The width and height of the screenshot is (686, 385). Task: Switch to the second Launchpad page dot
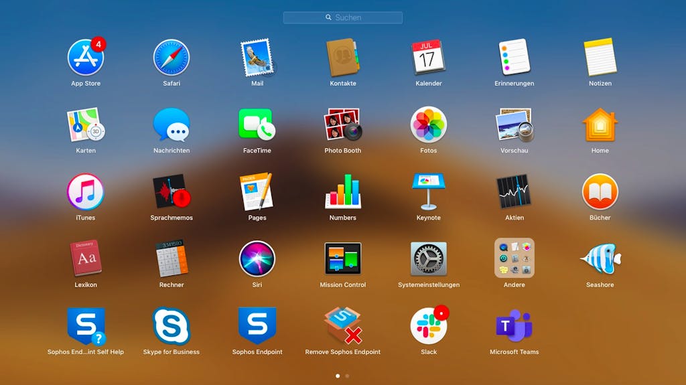(x=348, y=376)
